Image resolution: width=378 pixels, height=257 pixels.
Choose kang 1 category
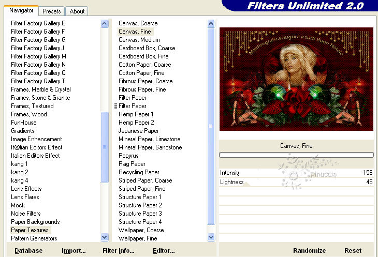(19, 164)
